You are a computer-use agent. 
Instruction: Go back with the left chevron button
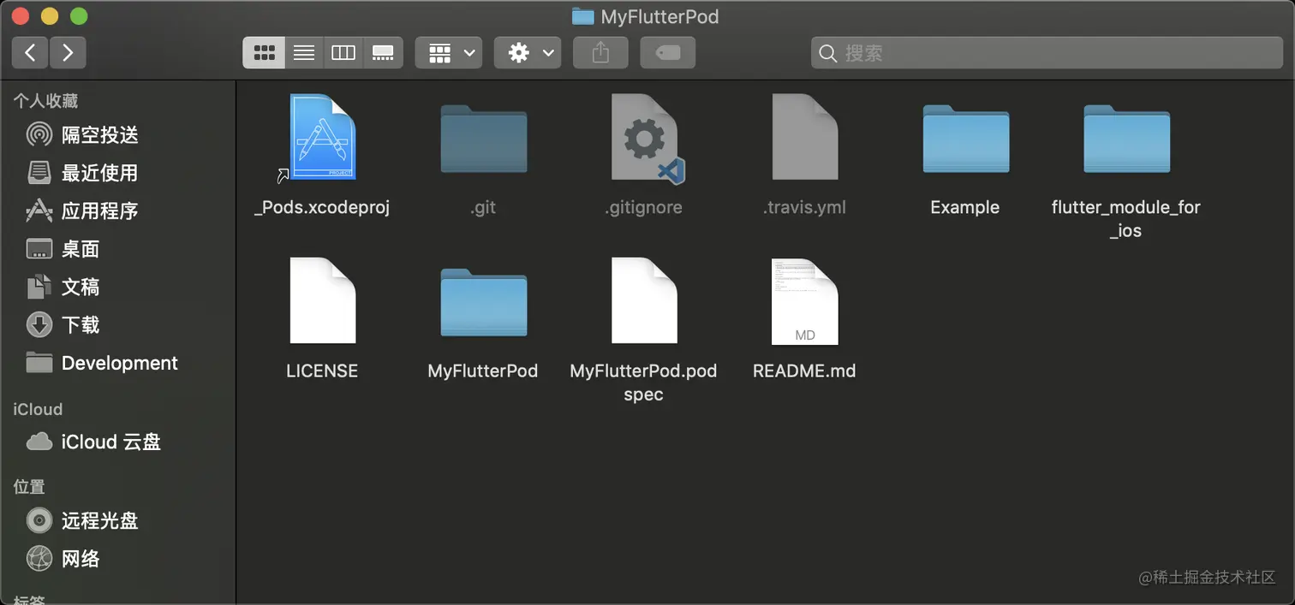(30, 53)
